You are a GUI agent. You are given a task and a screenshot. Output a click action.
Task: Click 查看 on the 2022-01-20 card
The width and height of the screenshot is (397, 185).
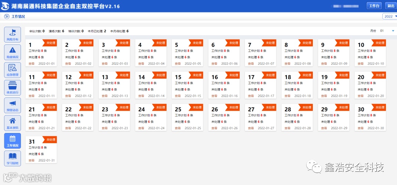[x=361, y=96]
